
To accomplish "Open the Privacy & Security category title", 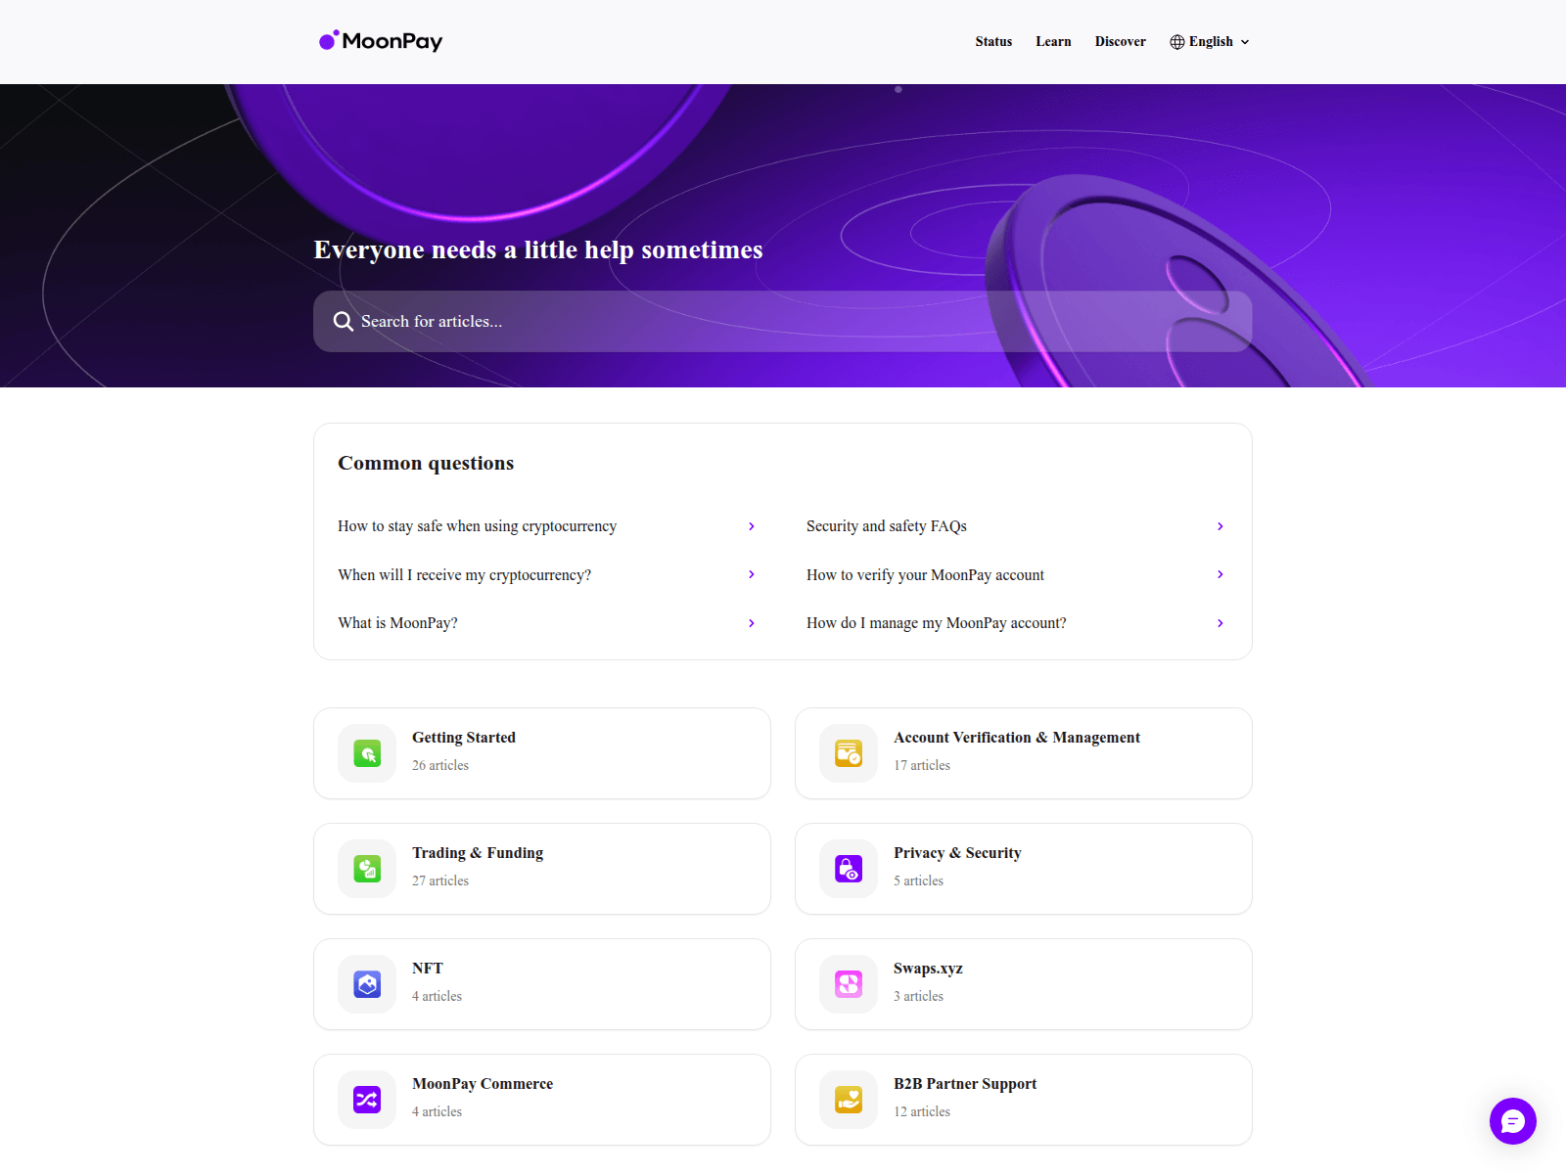I will pos(957,853).
